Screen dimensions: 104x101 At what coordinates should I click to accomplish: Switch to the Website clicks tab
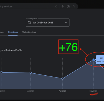(29, 32)
